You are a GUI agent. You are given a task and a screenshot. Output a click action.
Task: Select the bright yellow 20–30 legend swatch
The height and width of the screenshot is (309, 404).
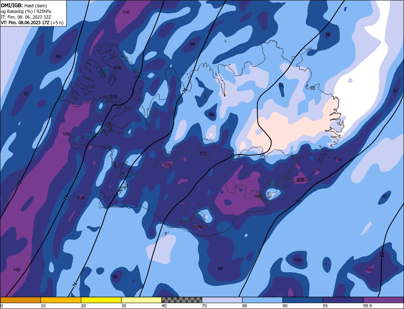pyautogui.click(x=101, y=300)
